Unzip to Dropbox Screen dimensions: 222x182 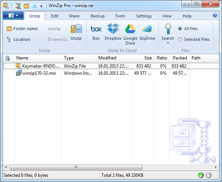point(113,32)
